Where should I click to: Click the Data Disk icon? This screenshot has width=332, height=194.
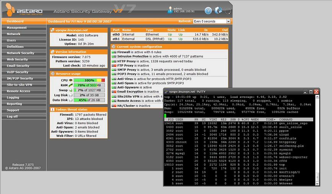click(x=70, y=100)
